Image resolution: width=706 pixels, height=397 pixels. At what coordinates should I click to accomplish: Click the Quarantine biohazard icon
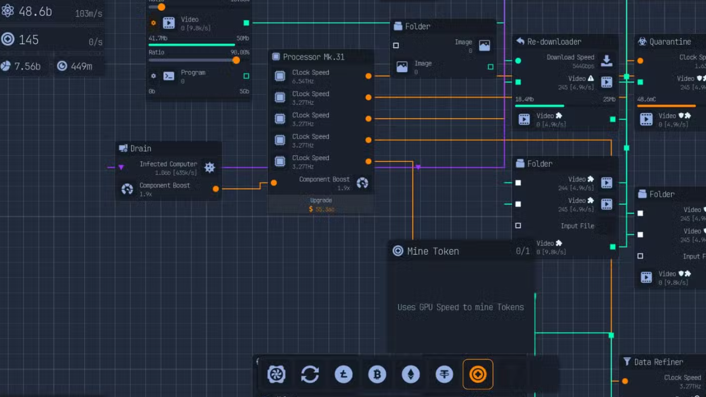(x=642, y=41)
